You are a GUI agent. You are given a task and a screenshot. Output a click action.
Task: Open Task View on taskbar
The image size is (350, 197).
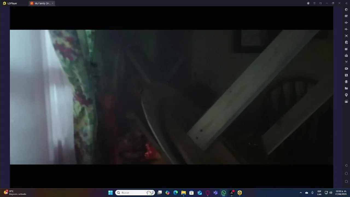click(x=160, y=193)
